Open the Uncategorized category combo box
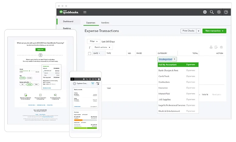236x142 pixels. pyautogui.click(x=167, y=59)
